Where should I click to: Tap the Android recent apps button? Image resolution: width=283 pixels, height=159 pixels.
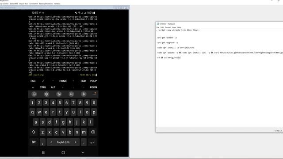(44, 152)
